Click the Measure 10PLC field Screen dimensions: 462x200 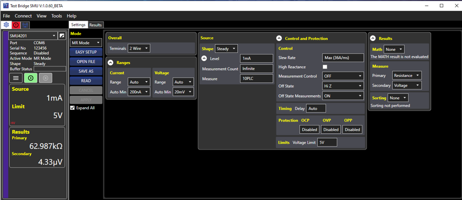[257, 78]
